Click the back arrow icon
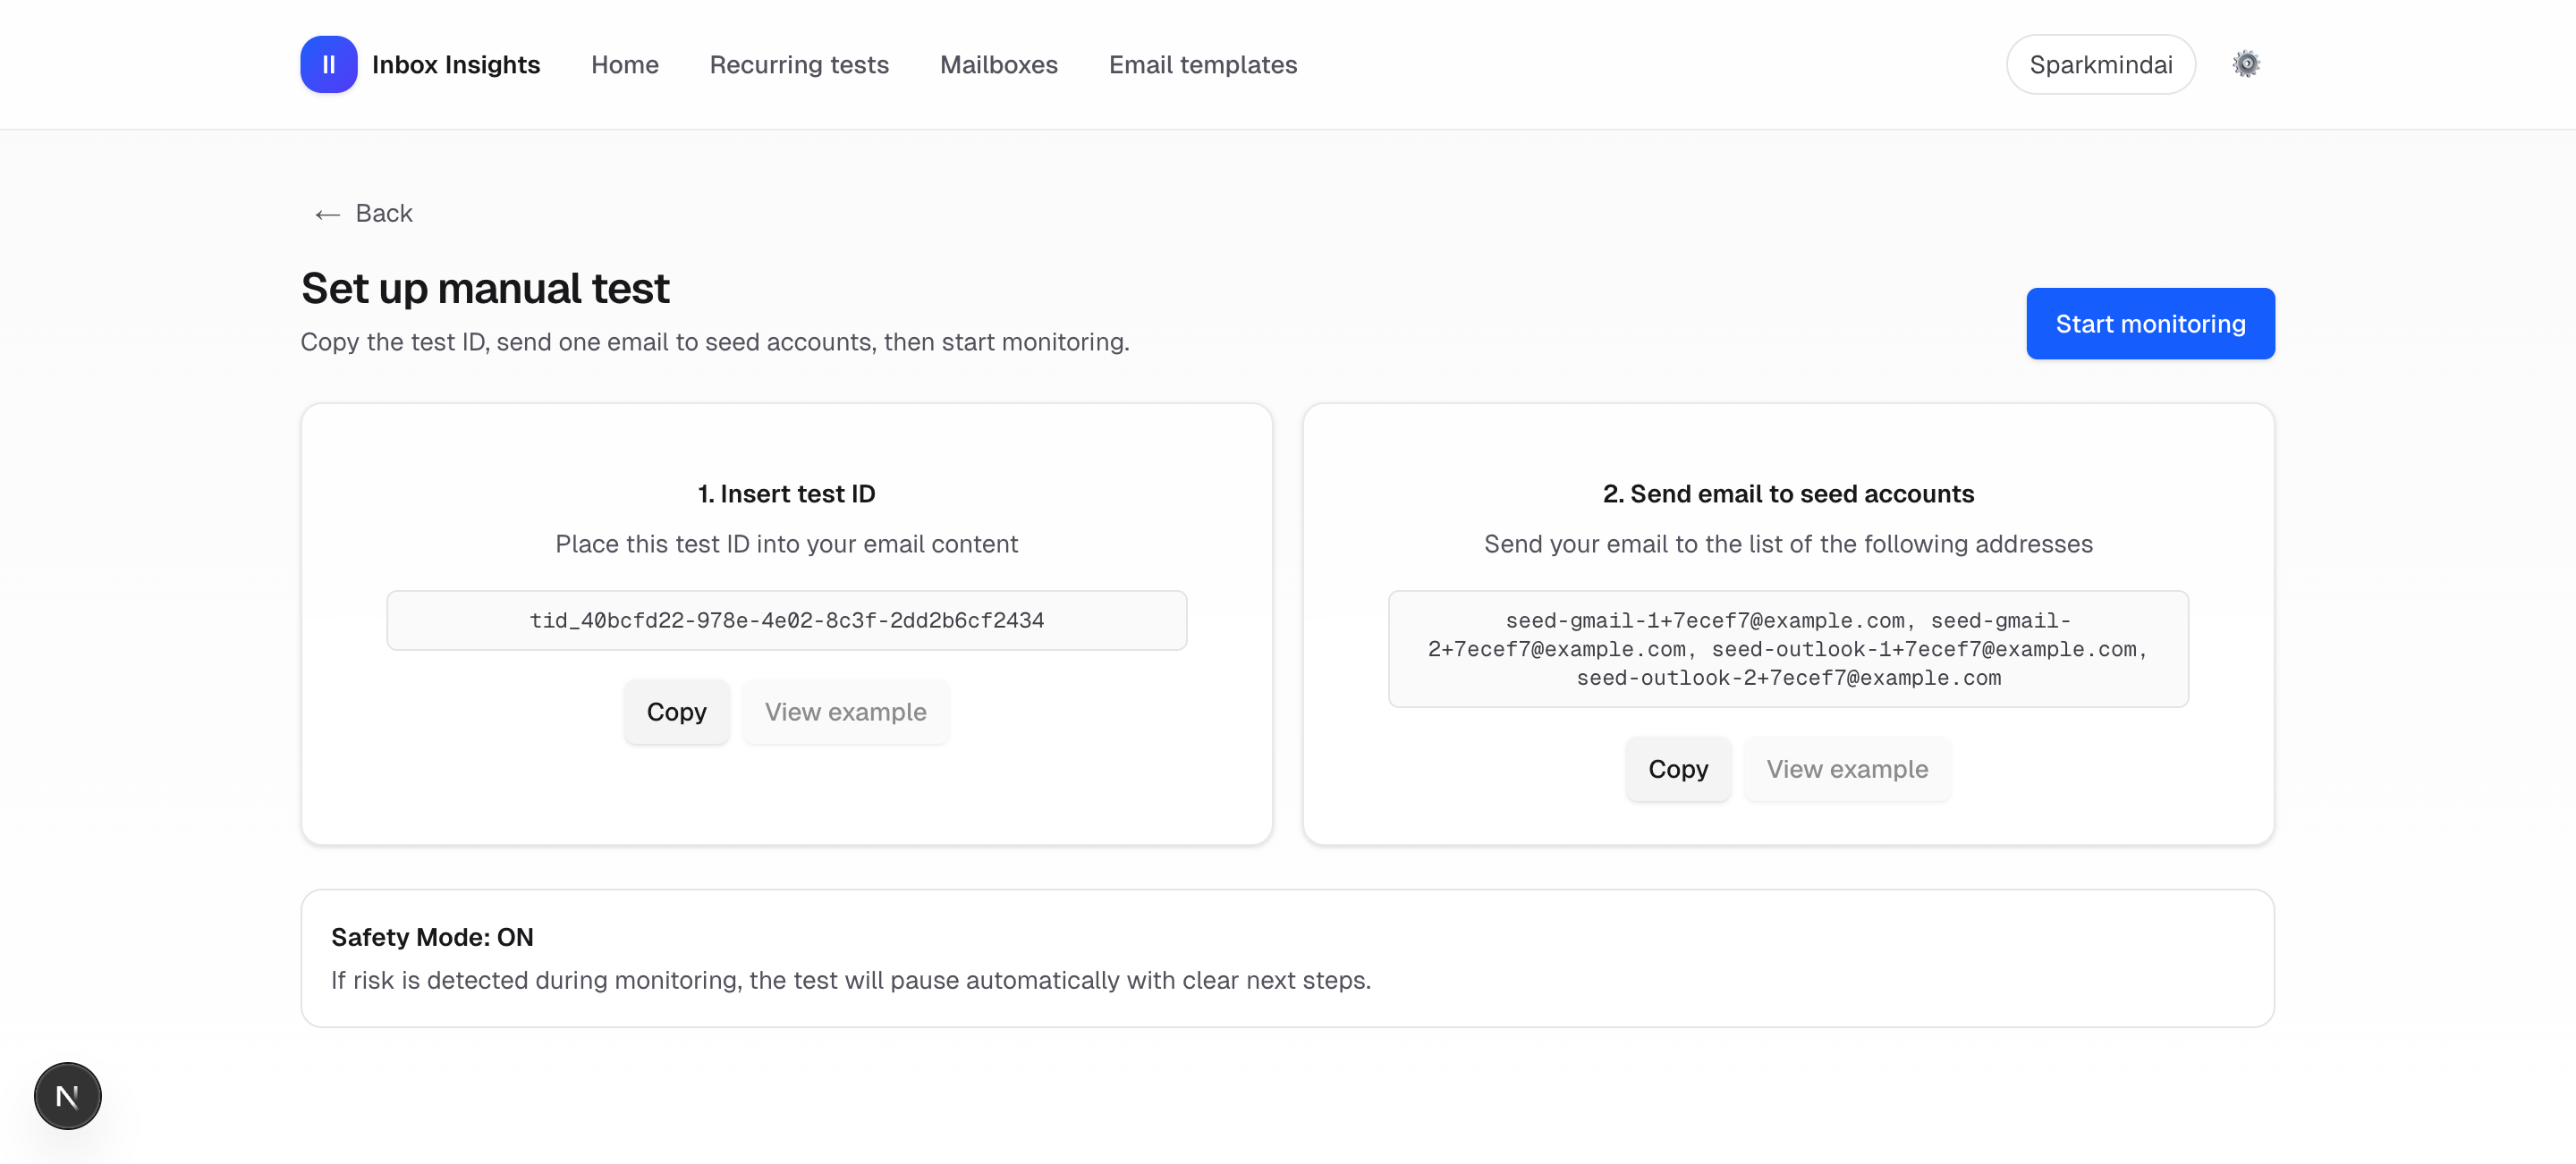This screenshot has width=2576, height=1164. coord(327,214)
